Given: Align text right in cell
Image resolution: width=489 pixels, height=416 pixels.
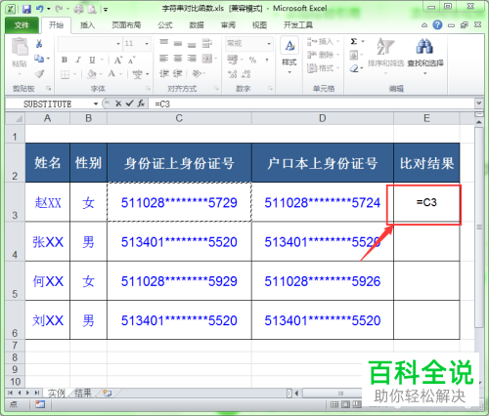Looking at the screenshot, I should [x=192, y=59].
